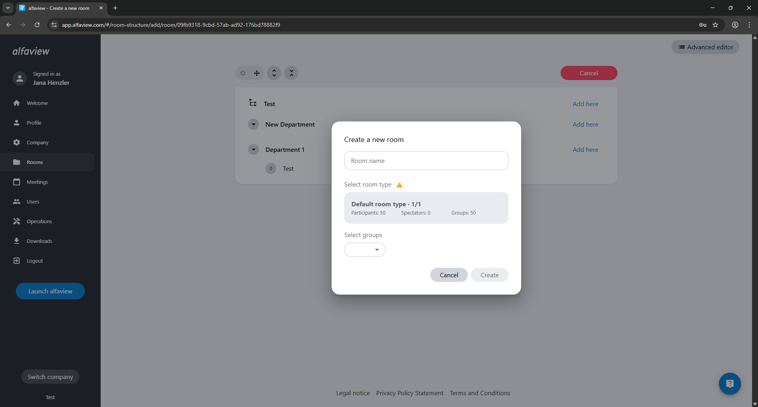Click the orange warning triangle icon

(x=400, y=185)
